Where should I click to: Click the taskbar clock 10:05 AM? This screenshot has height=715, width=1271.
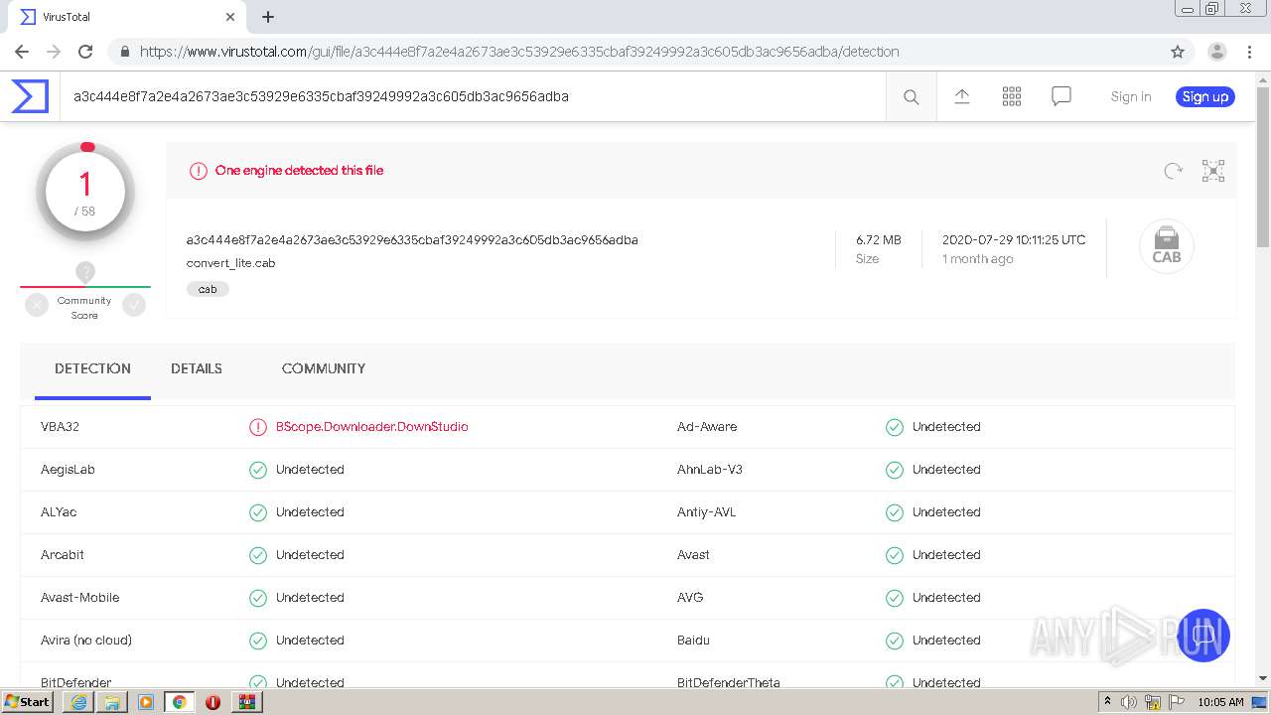click(x=1220, y=702)
